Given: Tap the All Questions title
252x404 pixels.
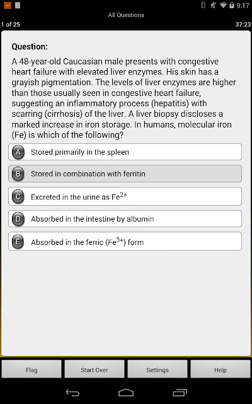Looking at the screenshot, I should pos(126,15).
